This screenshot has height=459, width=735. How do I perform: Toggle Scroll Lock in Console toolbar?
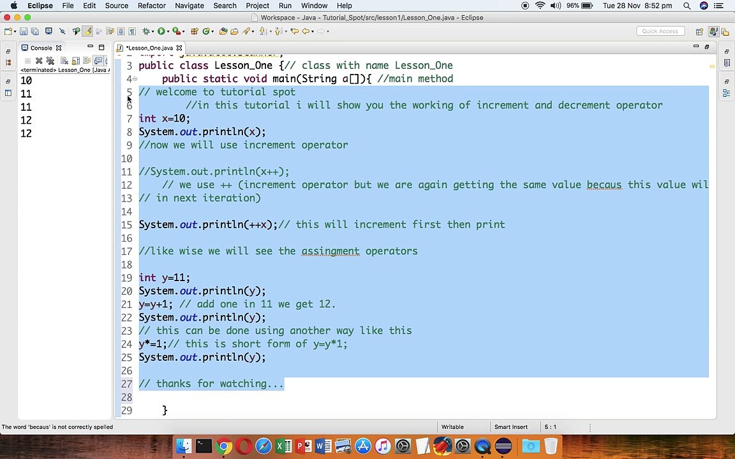pos(75,61)
